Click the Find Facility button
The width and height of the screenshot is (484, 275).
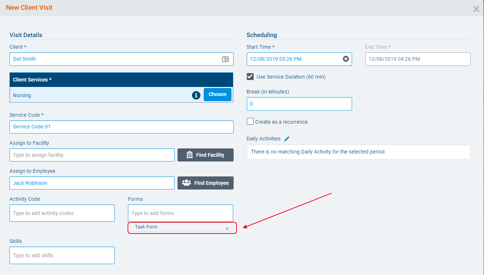pos(205,155)
